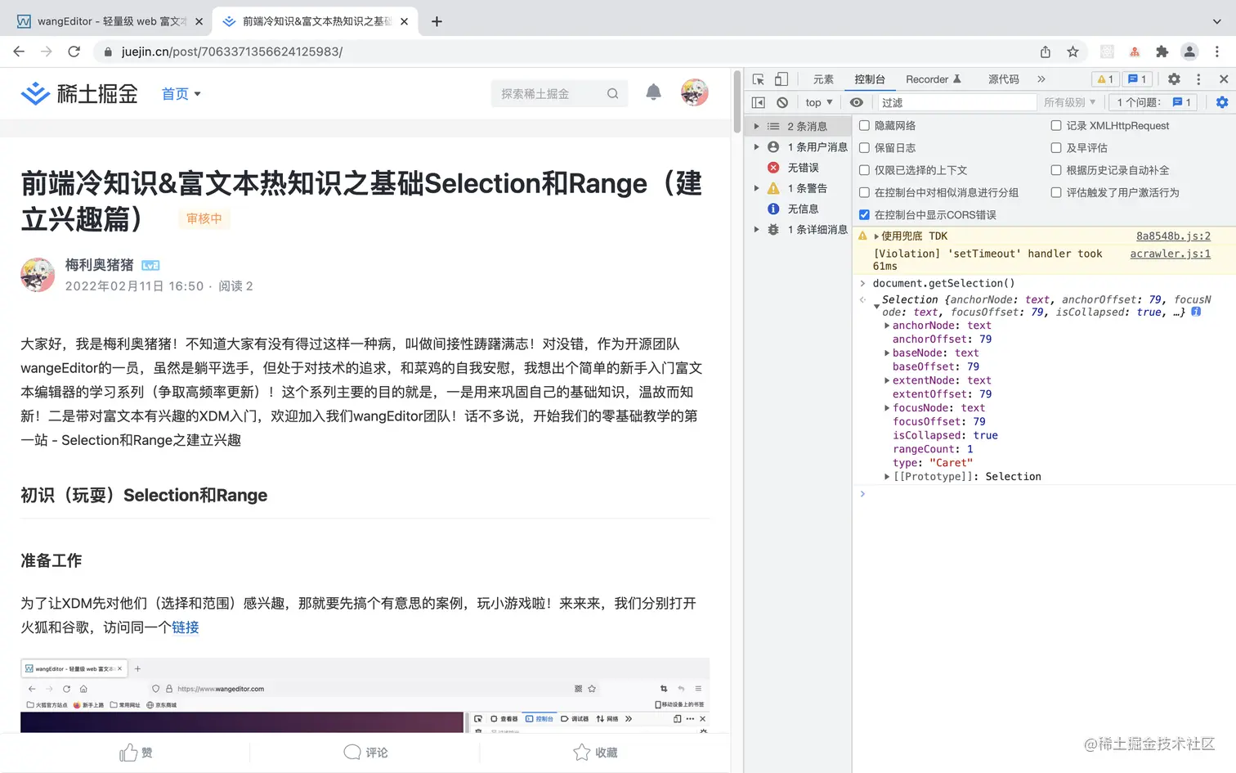The width and height of the screenshot is (1236, 773).
Task: Check 评估触发了用户激活行为 option
Action: pyautogui.click(x=1056, y=192)
